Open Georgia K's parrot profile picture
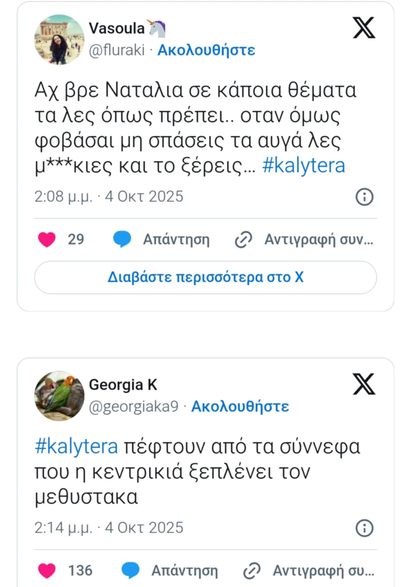The height and width of the screenshot is (587, 411). (x=59, y=396)
